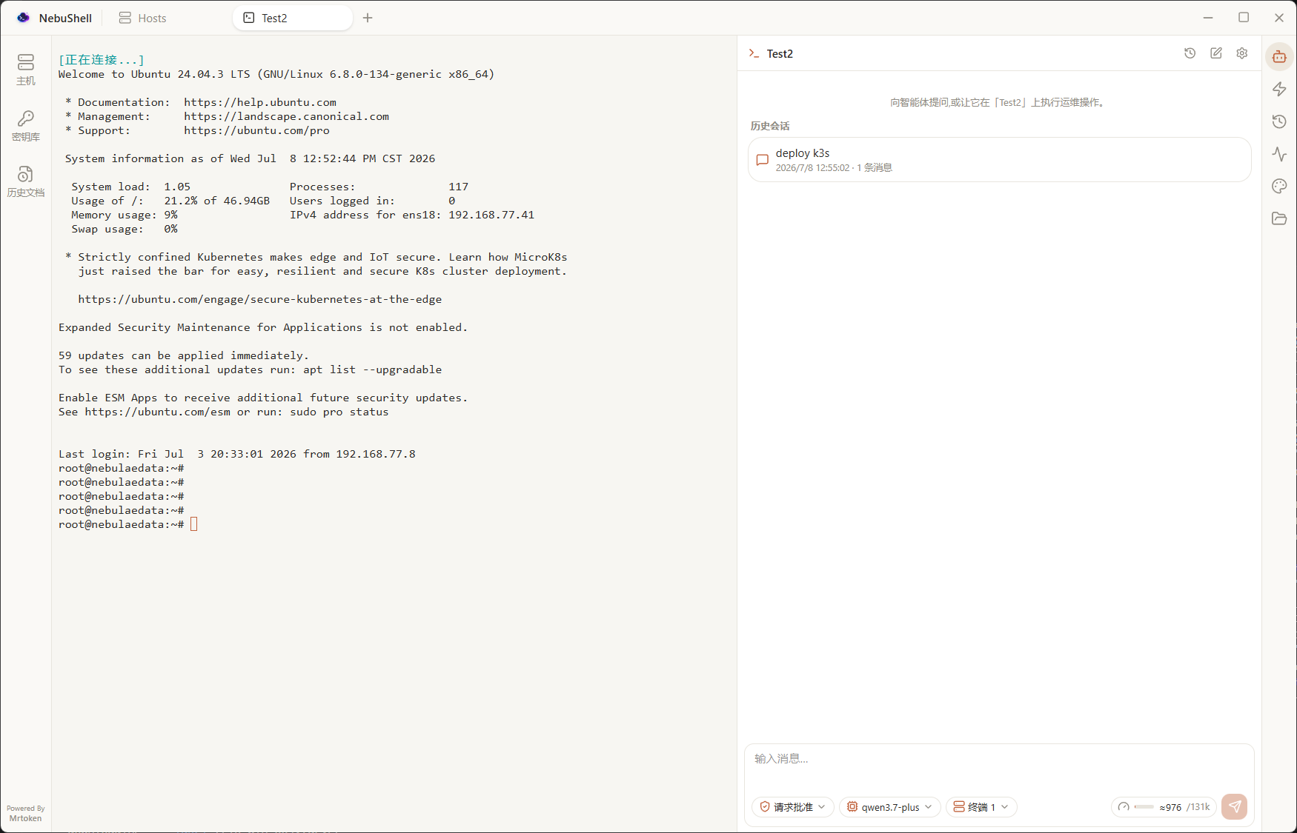
Task: Click the [正在连接...] status text
Action: point(102,60)
